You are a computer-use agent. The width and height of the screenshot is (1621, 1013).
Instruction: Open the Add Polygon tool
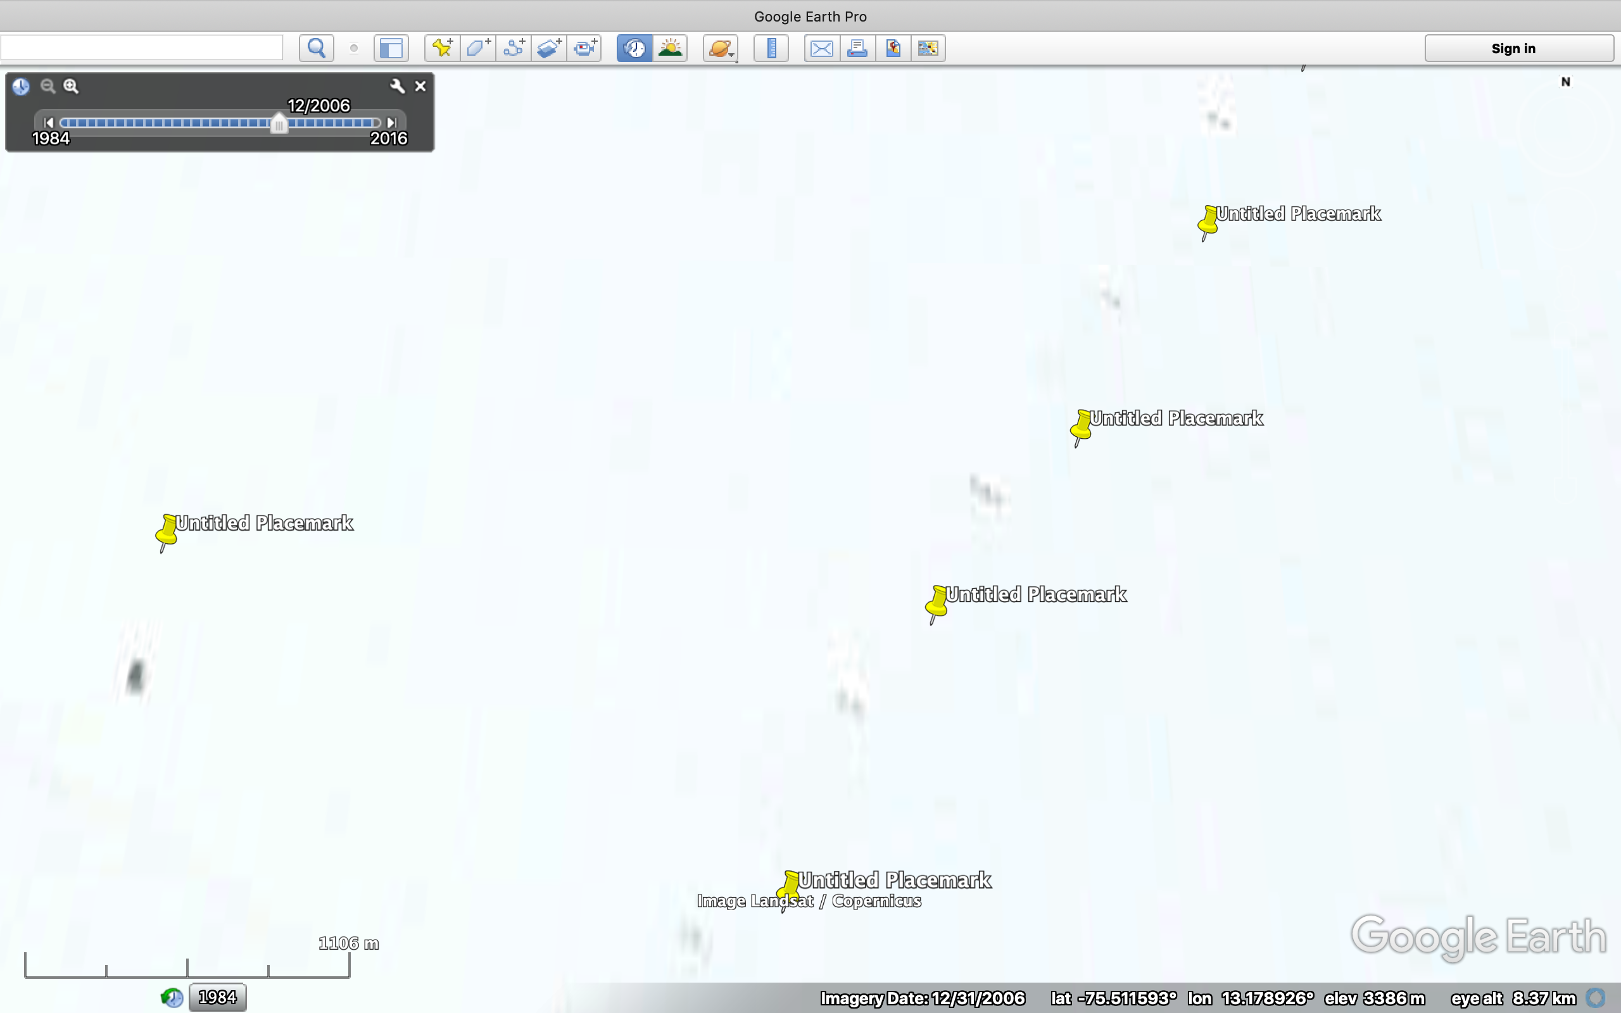[x=477, y=47]
